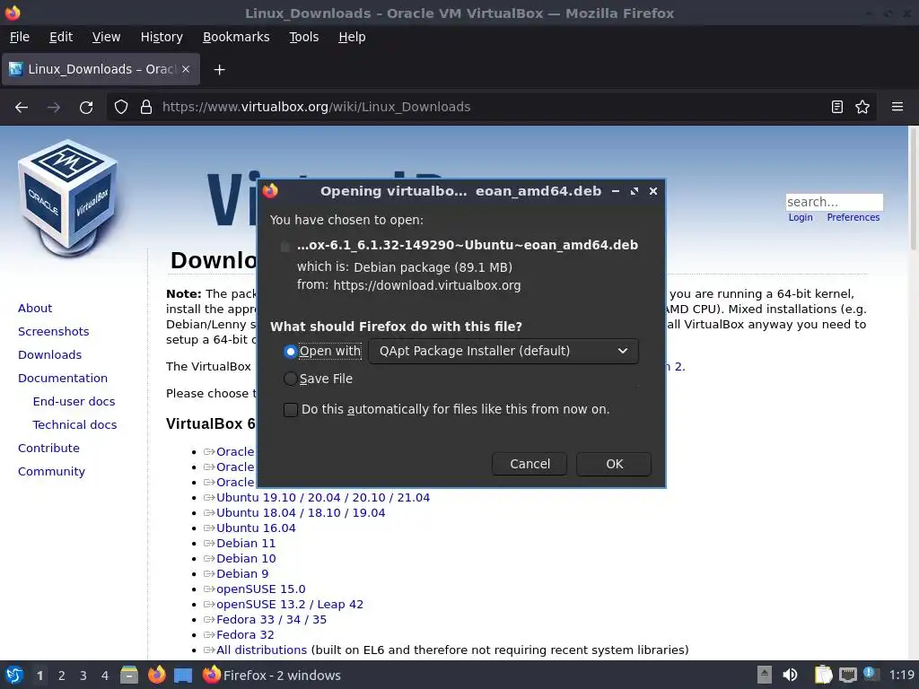Open the update notifier tray icon

(x=871, y=674)
